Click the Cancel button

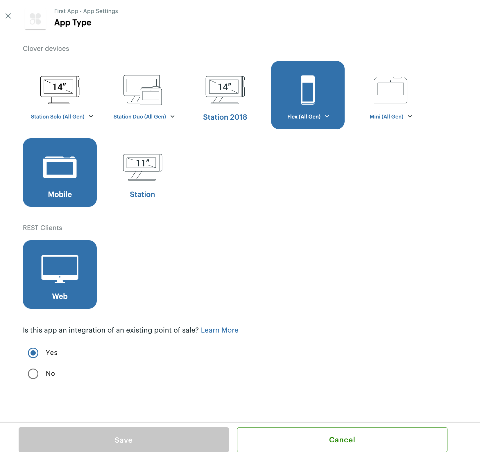click(342, 440)
